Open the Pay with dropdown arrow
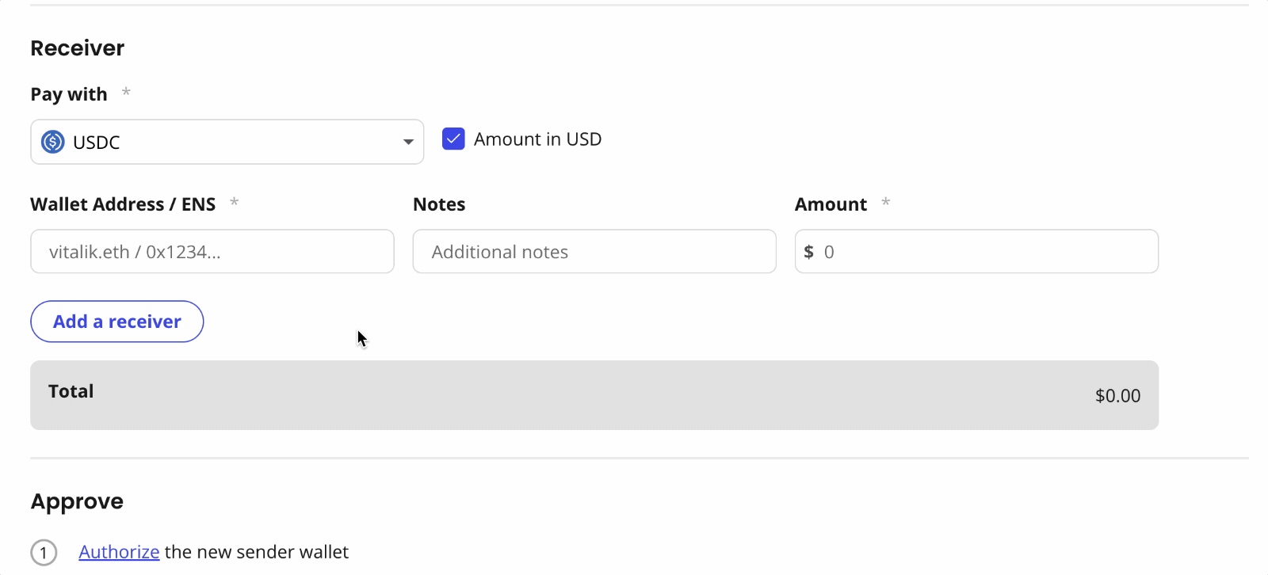Viewport: 1268px width, 575px height. coord(408,142)
